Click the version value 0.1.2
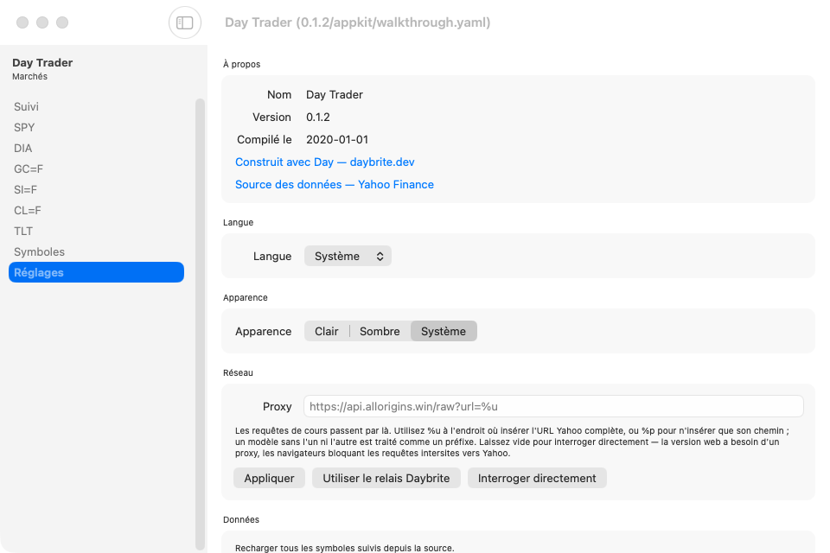 click(317, 117)
